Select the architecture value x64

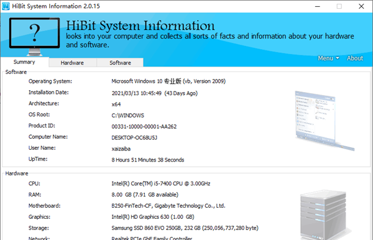116,104
